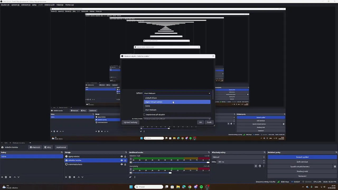Viewport: 338px width, 190px height.
Task: Choose Elgato Virtual Camera from device list
Action: click(177, 102)
